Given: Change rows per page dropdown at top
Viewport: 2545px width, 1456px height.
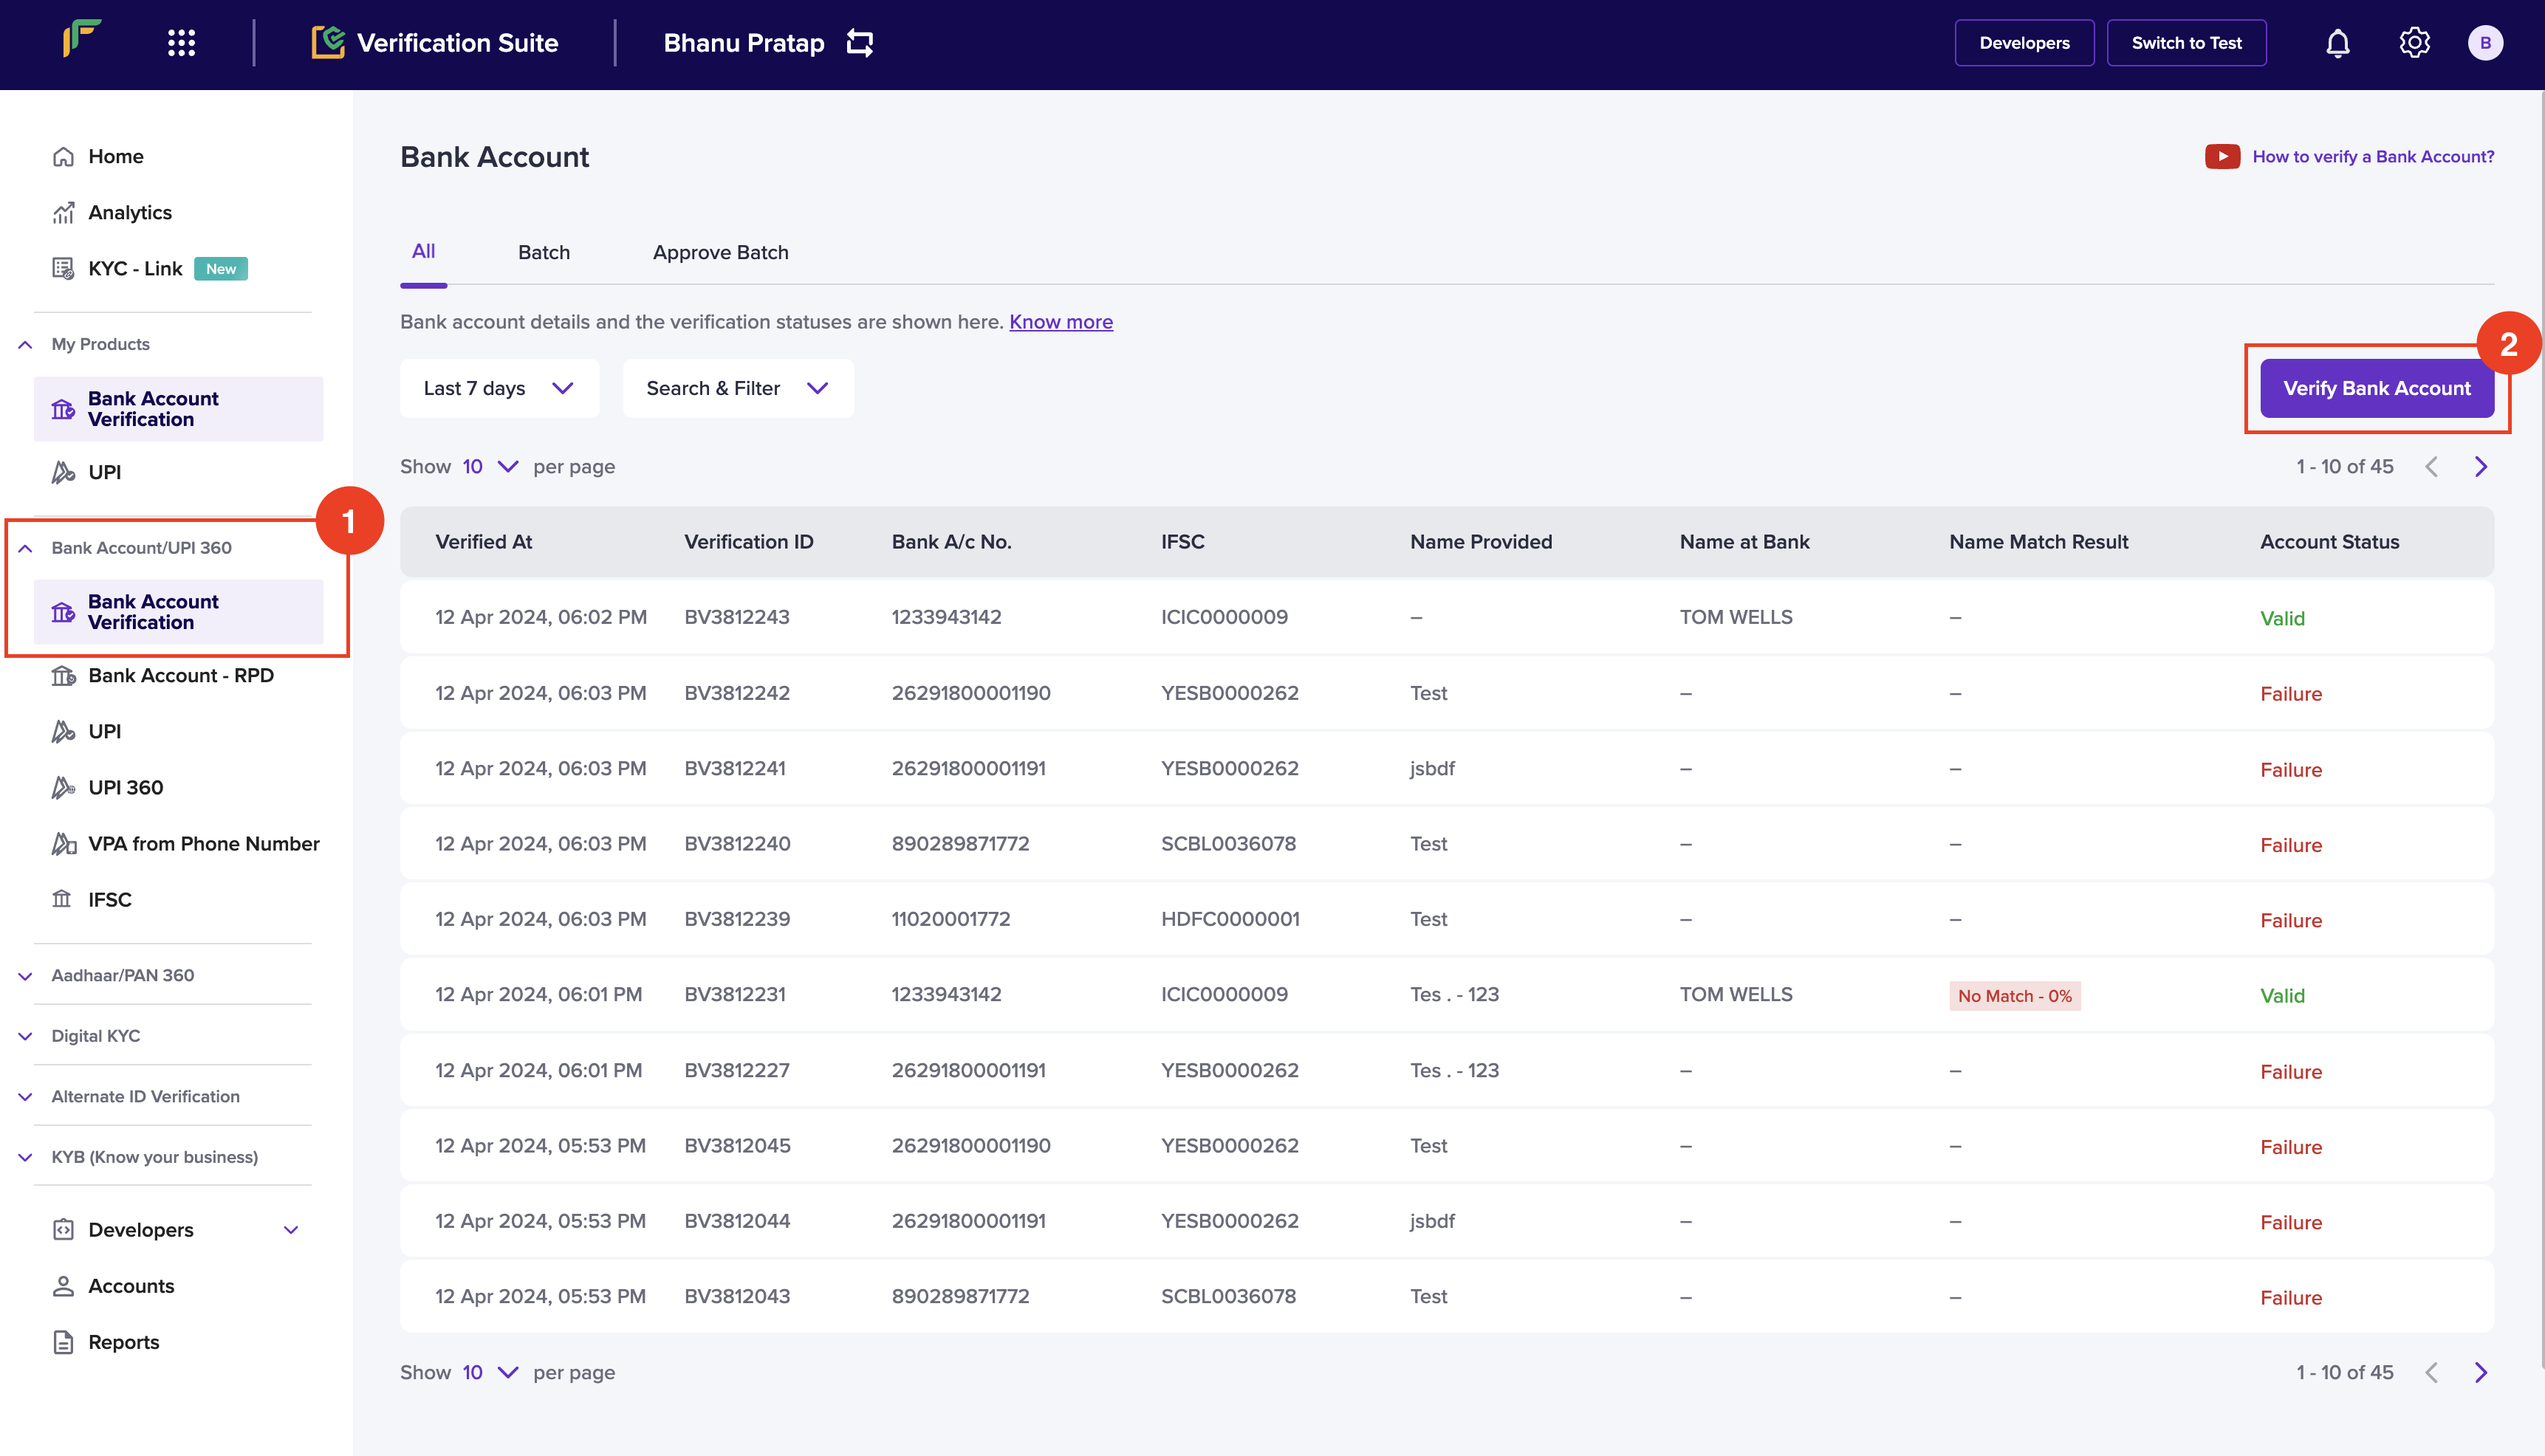Looking at the screenshot, I should (490, 467).
